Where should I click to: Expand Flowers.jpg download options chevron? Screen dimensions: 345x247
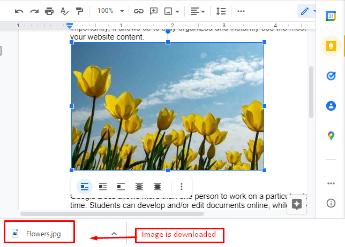pyautogui.click(x=114, y=234)
